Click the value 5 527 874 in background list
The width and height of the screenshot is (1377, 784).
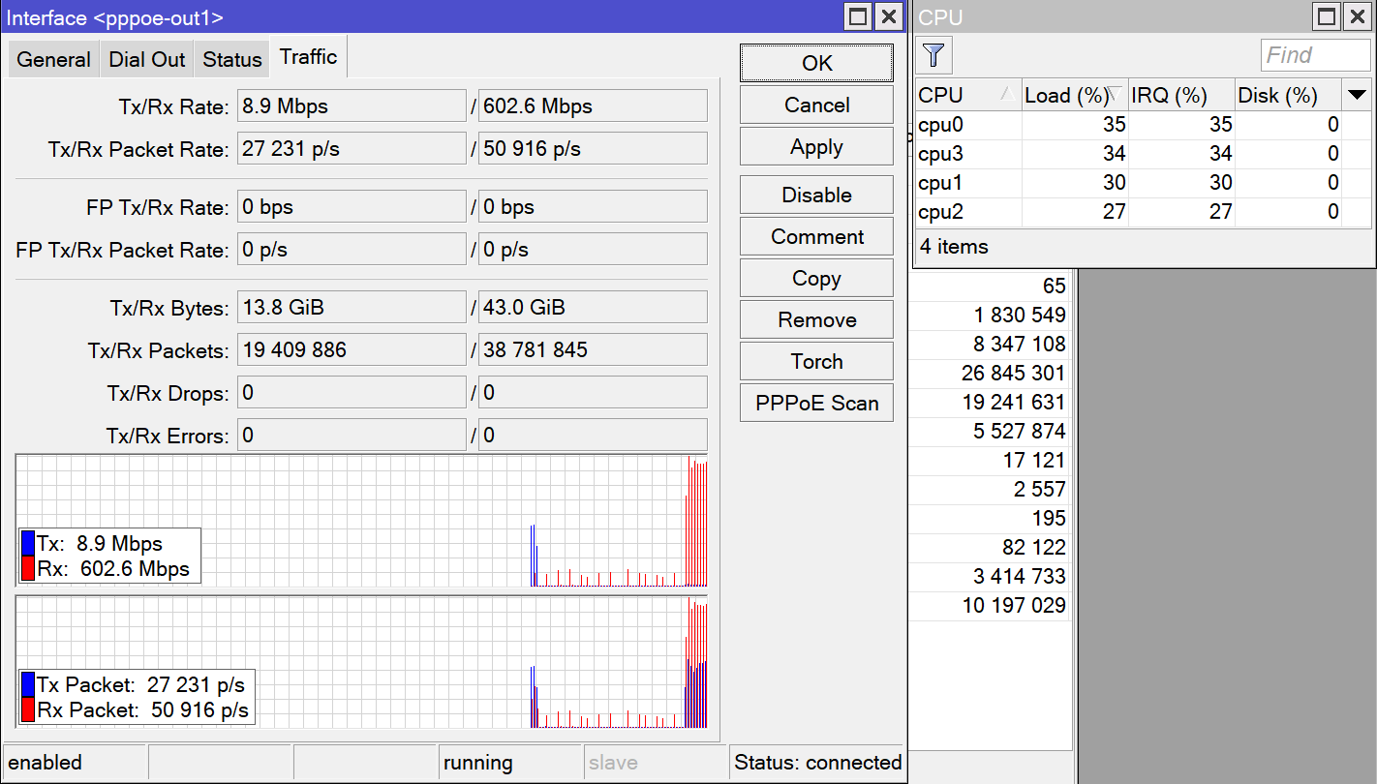pos(1020,431)
